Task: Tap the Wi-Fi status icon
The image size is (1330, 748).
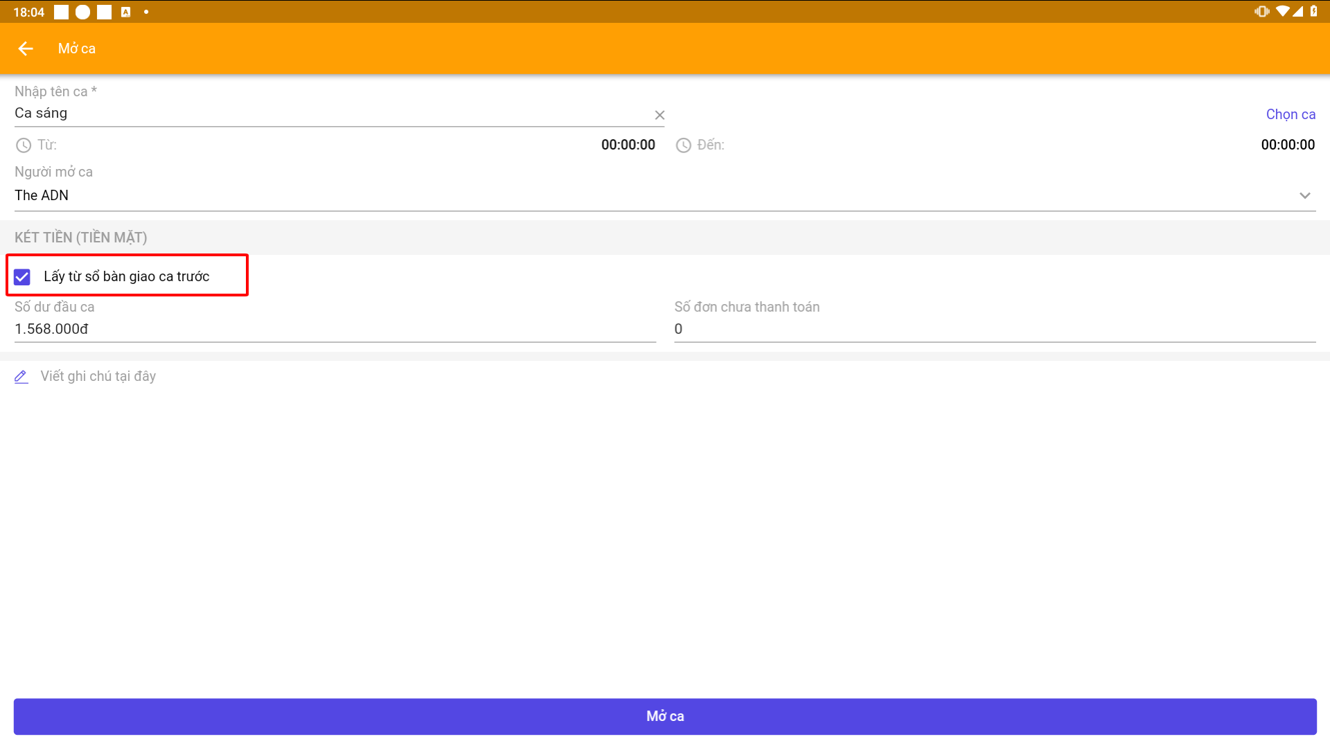Action: (1282, 11)
